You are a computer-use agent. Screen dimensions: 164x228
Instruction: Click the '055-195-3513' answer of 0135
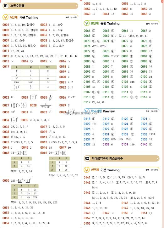(121, 139)
